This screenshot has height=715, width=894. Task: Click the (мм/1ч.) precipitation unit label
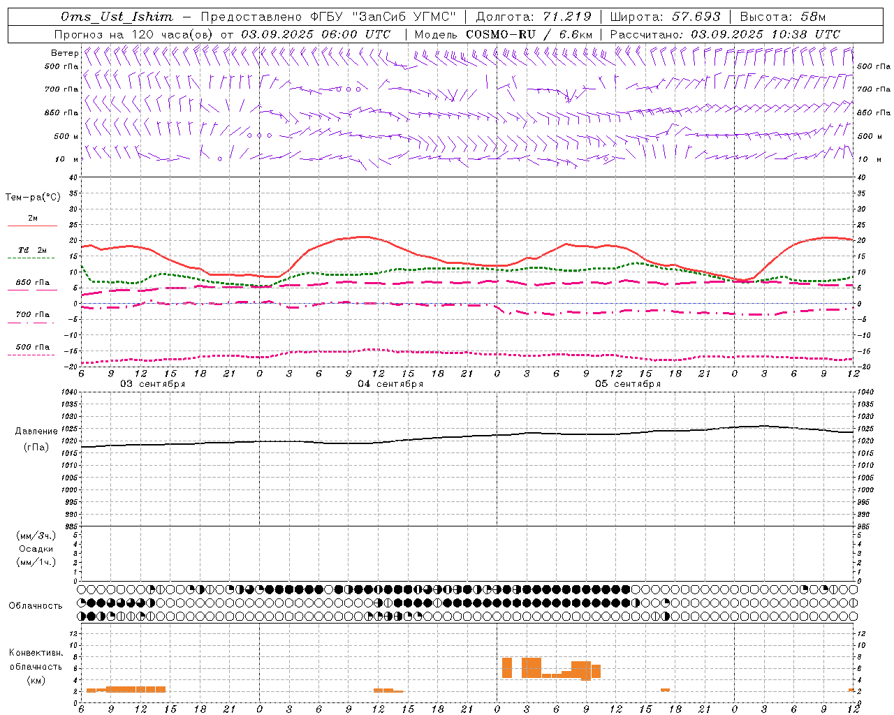tap(36, 562)
